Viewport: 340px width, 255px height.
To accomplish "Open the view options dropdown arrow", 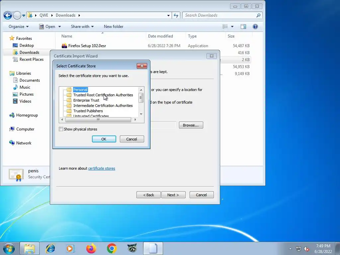I will [x=232, y=27].
